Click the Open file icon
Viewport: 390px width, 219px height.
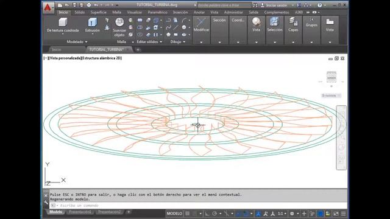pyautogui.click(x=67, y=5)
